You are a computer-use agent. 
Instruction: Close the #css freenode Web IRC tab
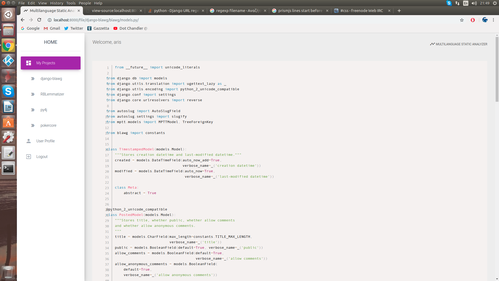[x=389, y=11]
